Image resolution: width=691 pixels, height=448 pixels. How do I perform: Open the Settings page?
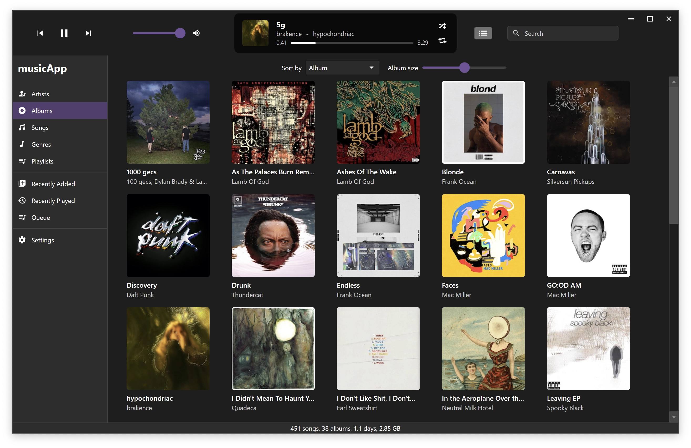coord(60,240)
